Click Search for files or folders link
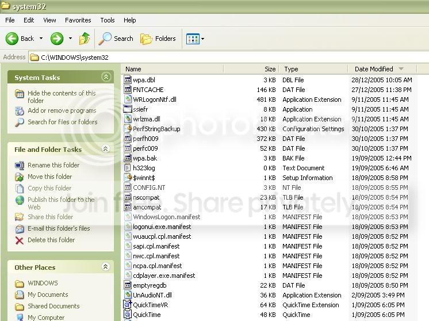 62,122
